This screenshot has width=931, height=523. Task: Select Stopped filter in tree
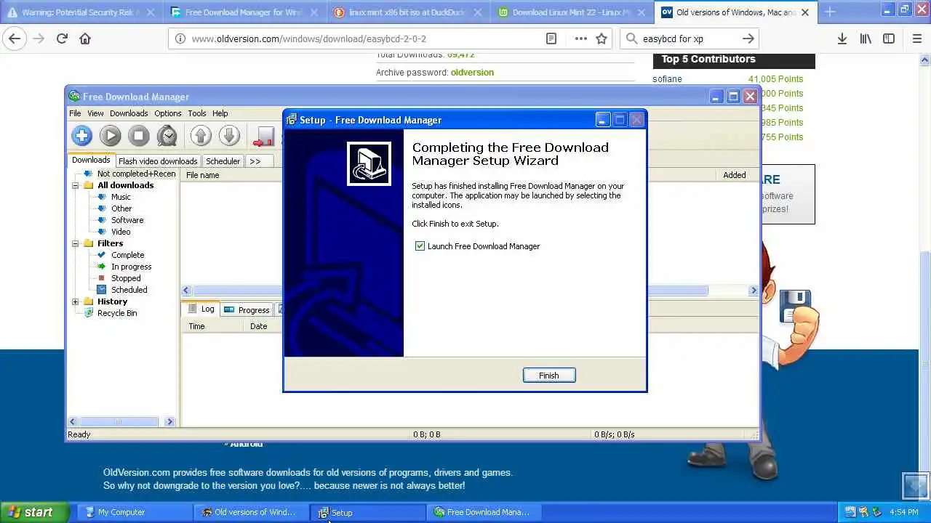click(126, 278)
